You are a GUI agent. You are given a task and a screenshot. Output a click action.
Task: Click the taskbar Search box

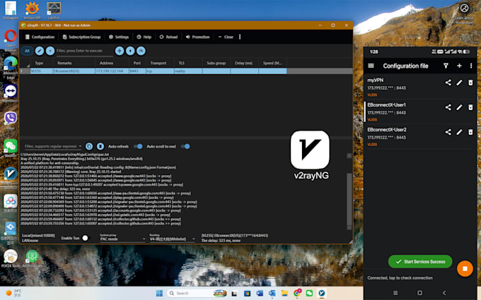tap(197, 293)
